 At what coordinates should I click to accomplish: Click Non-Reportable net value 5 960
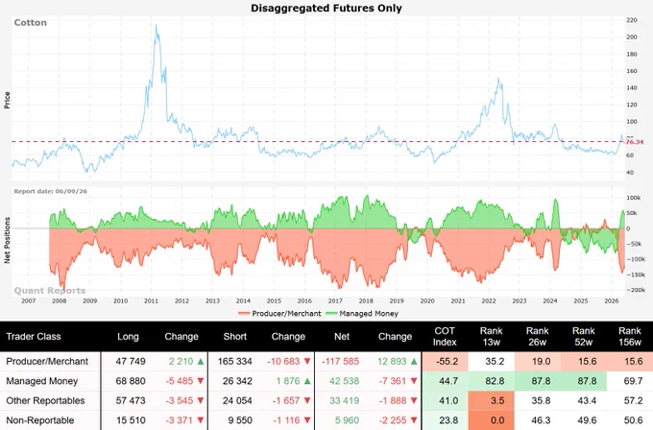pyautogui.click(x=347, y=420)
